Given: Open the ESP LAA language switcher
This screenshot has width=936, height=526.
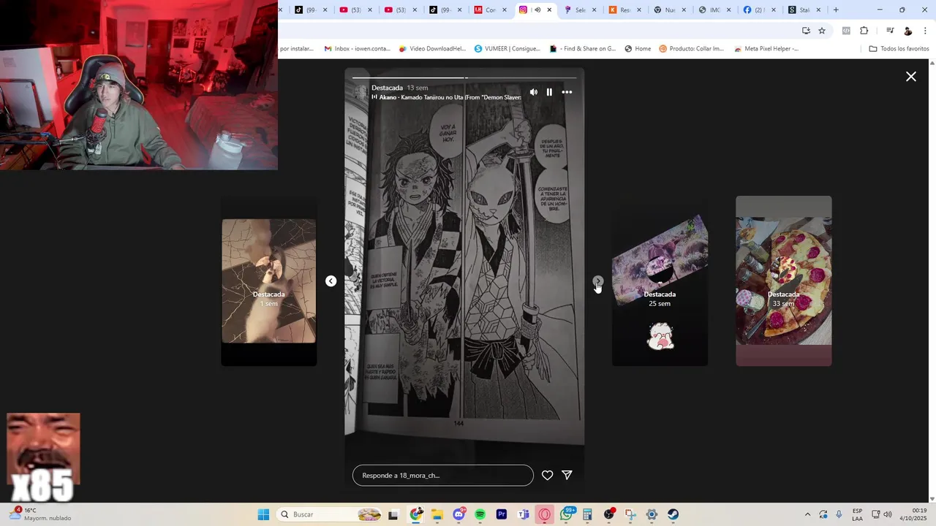Looking at the screenshot, I should [x=857, y=514].
